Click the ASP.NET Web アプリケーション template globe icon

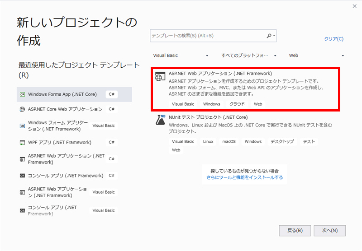(x=160, y=76)
